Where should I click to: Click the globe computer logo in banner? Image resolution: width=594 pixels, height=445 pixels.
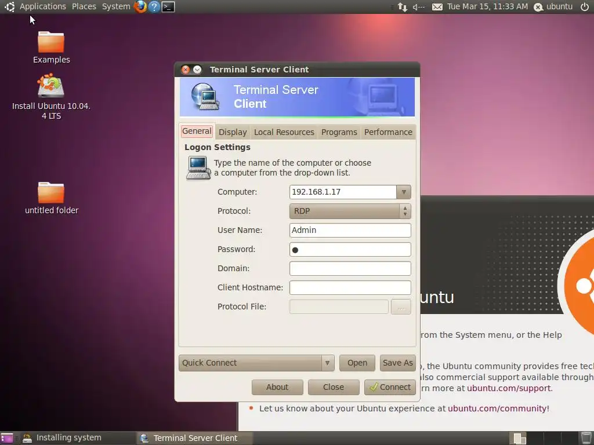[x=205, y=97]
